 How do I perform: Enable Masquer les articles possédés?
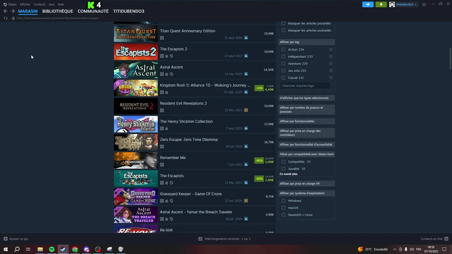coord(283,23)
